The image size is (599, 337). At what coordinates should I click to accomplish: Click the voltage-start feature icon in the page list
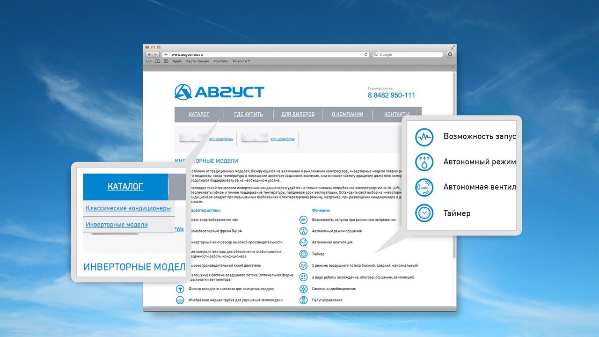[x=303, y=220]
